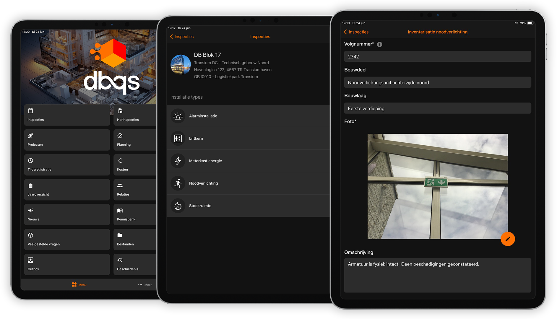
Task: Open the Stookruimte list item
Action: click(248, 206)
